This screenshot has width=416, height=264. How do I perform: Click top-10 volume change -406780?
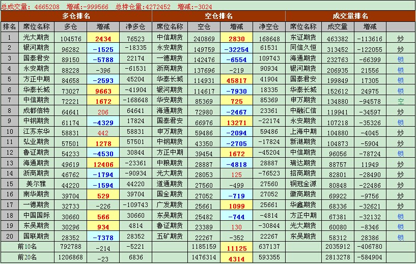click(370, 247)
